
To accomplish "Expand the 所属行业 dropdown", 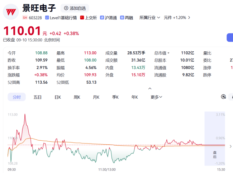I will (x=149, y=18).
